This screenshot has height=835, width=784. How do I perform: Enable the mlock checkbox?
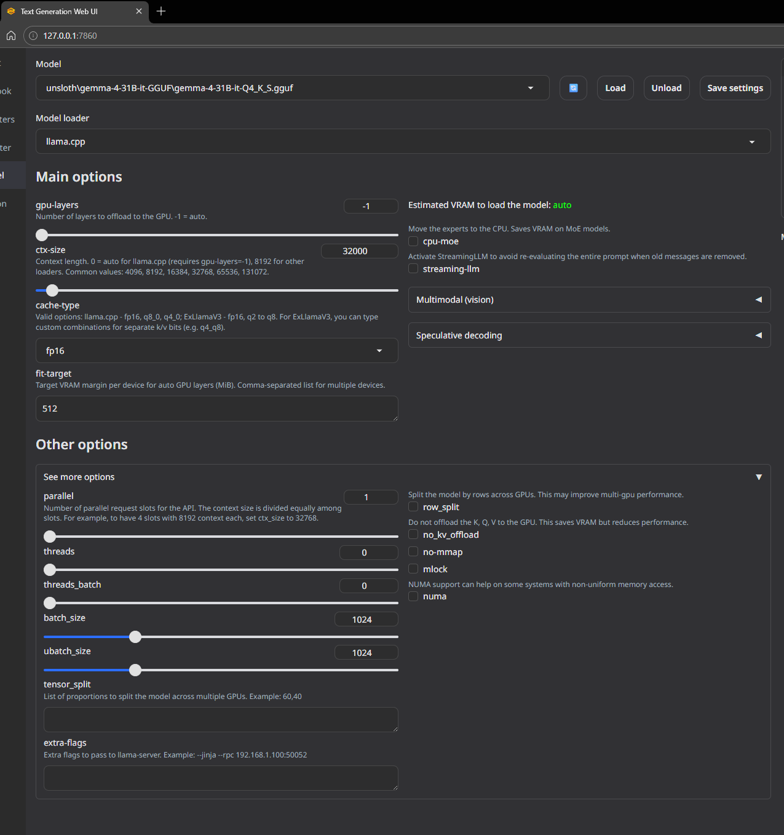[413, 569]
